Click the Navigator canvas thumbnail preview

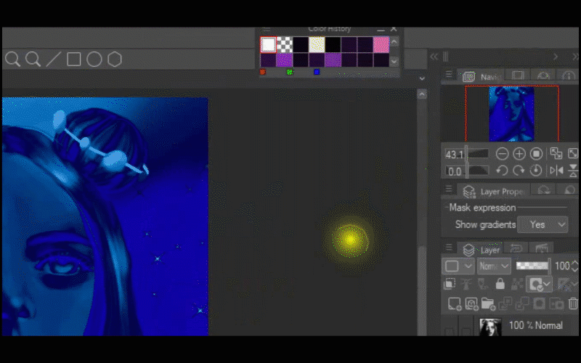[x=511, y=113]
